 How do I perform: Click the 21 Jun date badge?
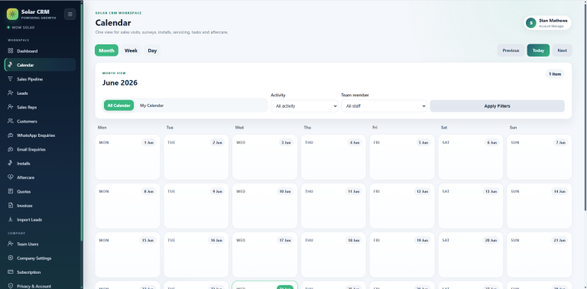tap(559, 240)
